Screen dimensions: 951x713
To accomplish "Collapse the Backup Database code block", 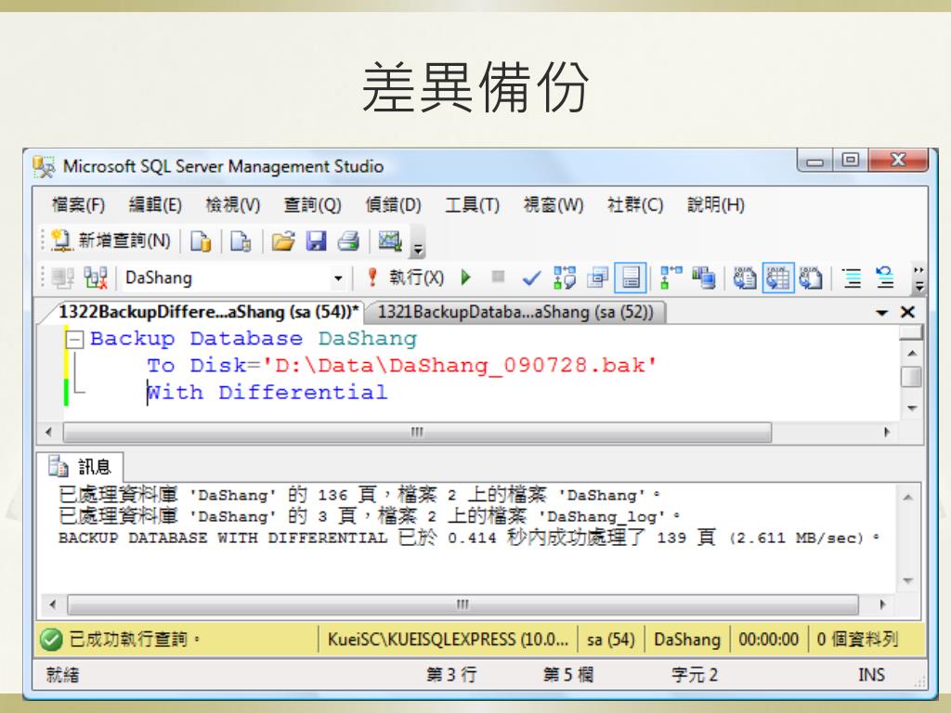I will pyautogui.click(x=74, y=339).
